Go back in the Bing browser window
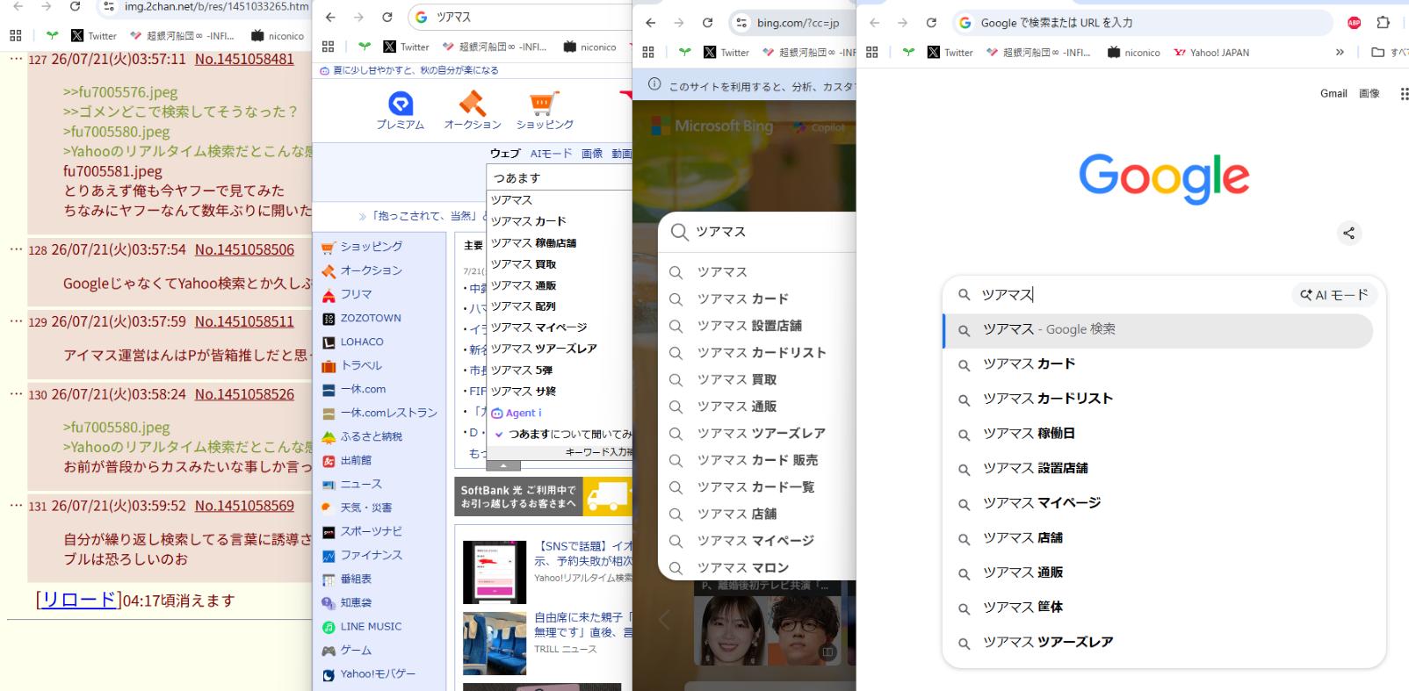This screenshot has width=1409, height=691. point(651,23)
